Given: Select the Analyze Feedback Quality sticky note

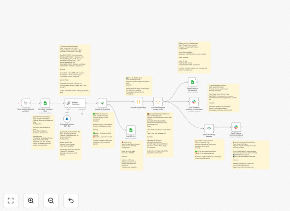Looking at the screenshot, I should (75, 70).
